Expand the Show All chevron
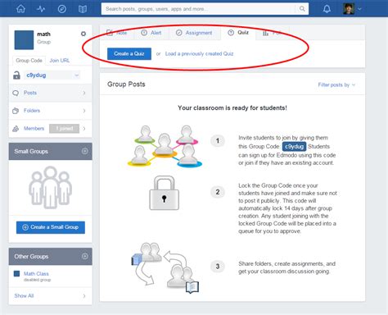388x315 pixels. pos(84,296)
